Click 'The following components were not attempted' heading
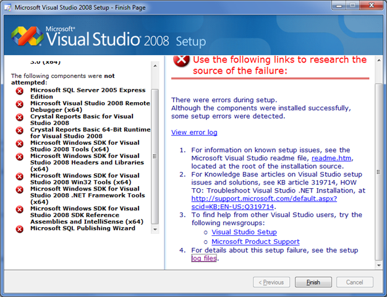Viewport: 387px width, 297px height. tap(62, 79)
